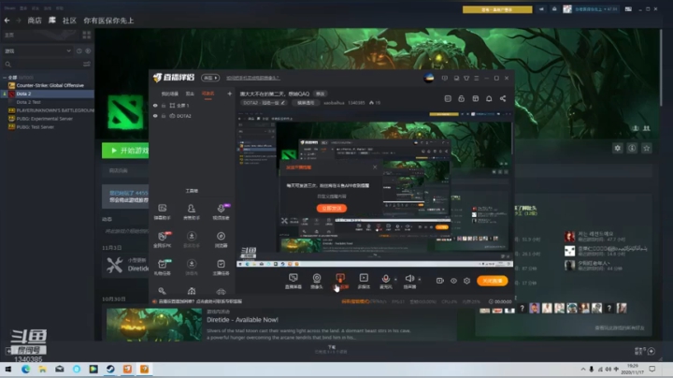Toggle lock icon of 全屏 1 source
The image size is (673, 378).
pos(164,105)
